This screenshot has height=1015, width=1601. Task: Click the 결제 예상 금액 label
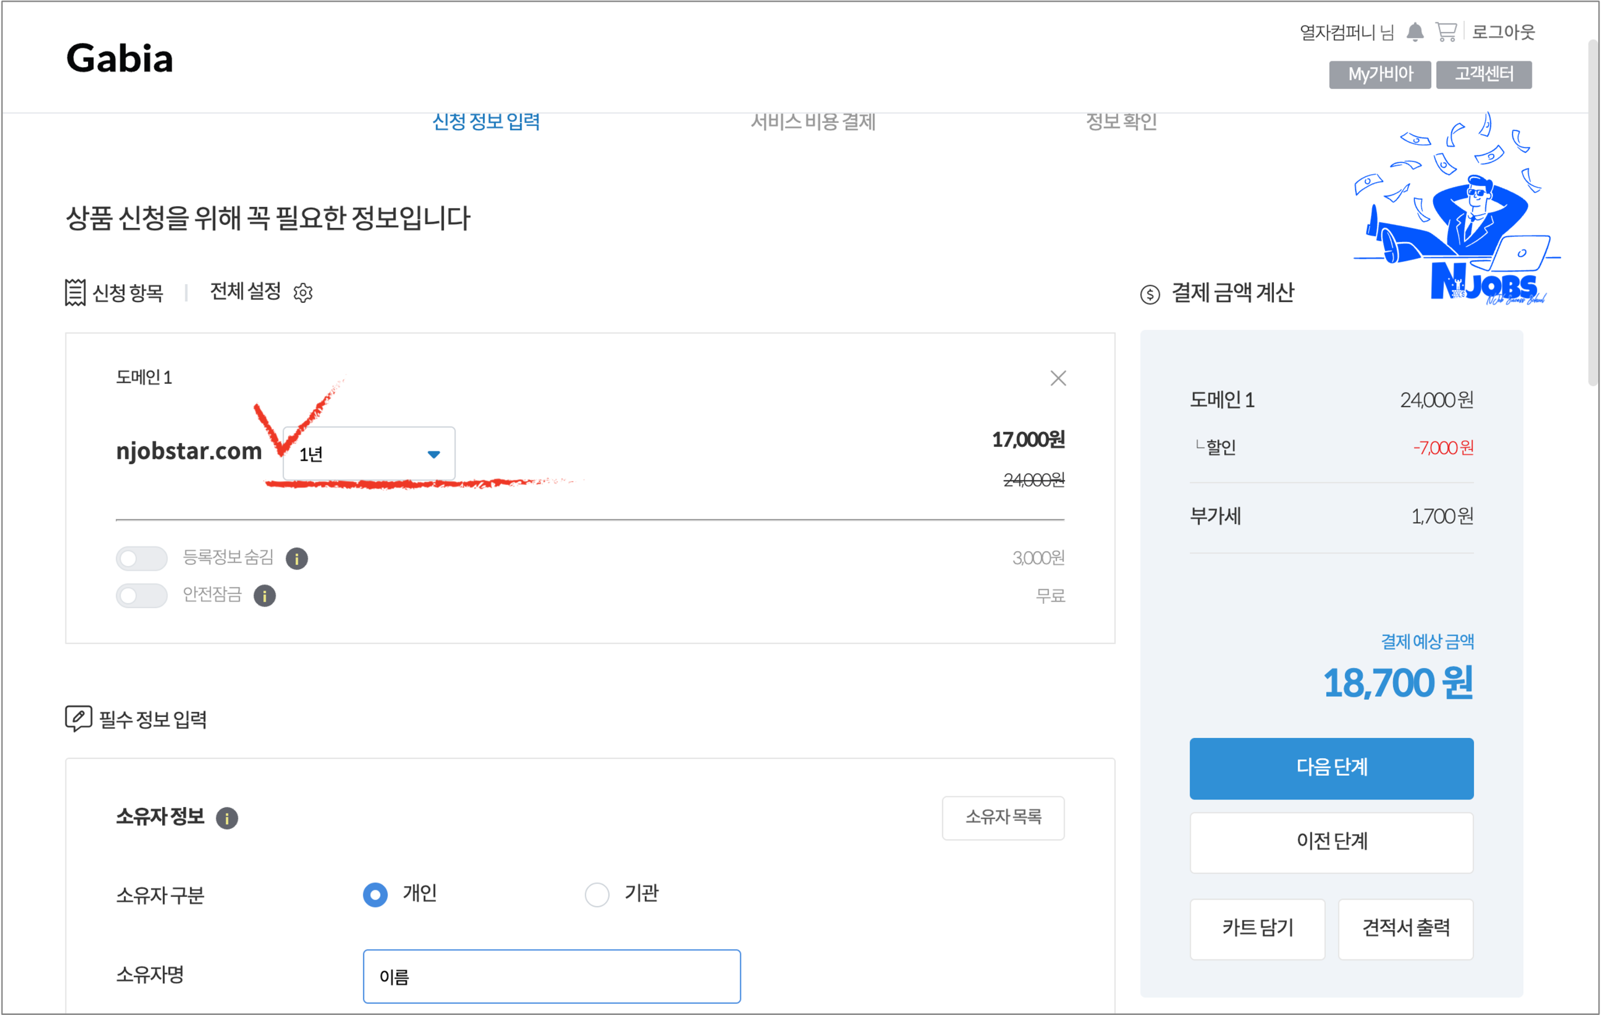(1427, 641)
